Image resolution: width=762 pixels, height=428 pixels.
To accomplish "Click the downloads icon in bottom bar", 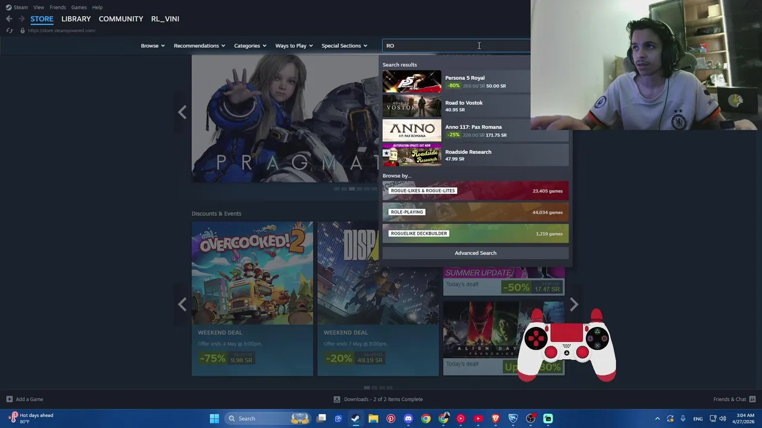I will (x=337, y=399).
